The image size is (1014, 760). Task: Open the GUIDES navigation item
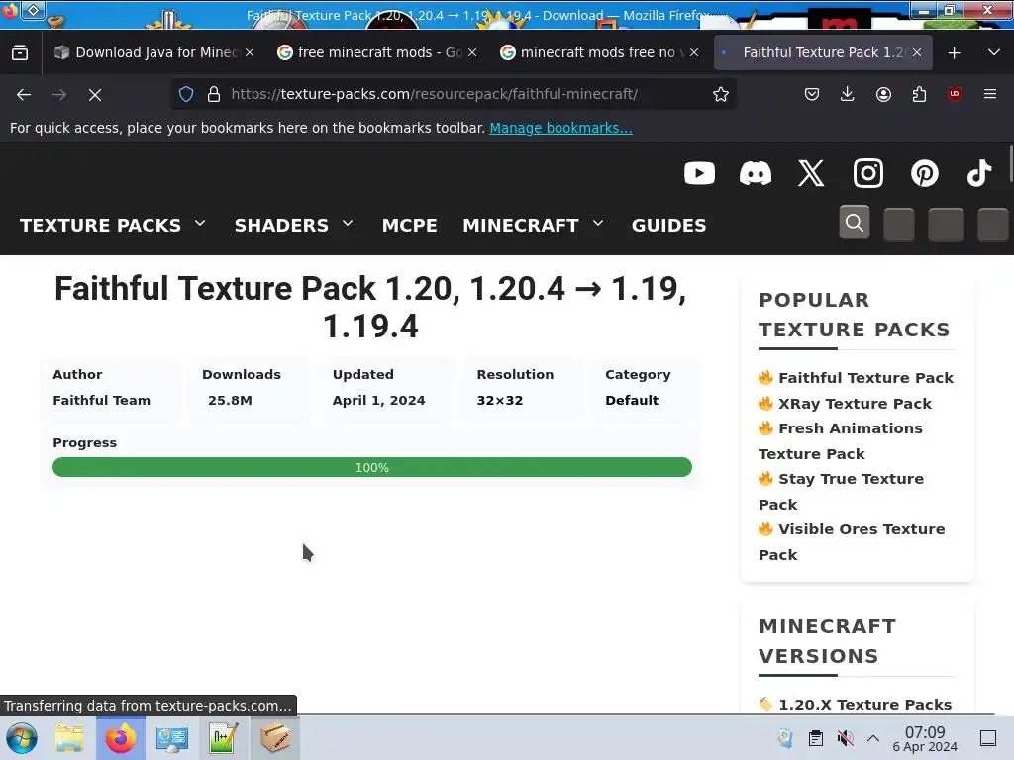coord(668,225)
